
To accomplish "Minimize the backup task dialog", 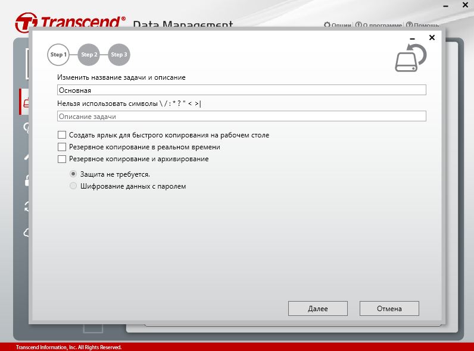I will pos(412,39).
